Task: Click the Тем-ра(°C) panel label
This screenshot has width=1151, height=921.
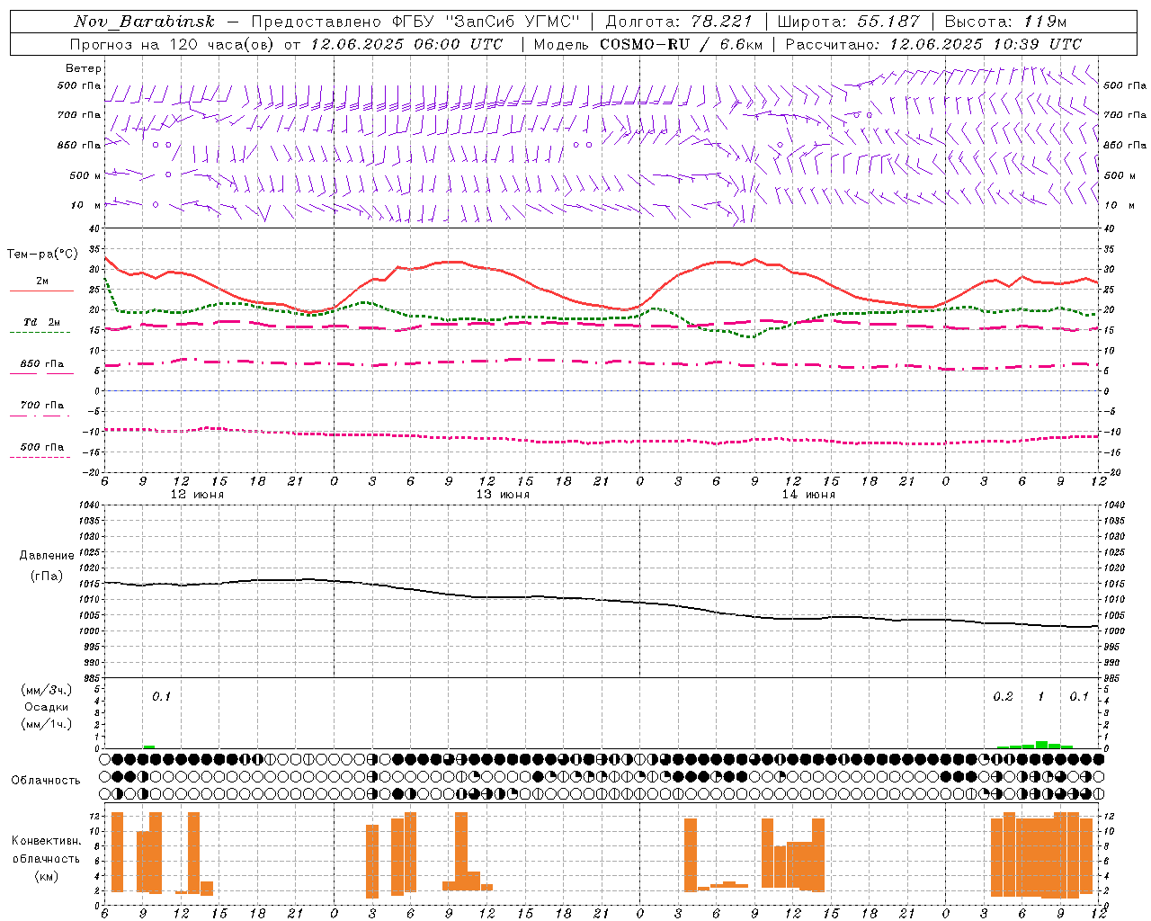Action: pos(42,255)
